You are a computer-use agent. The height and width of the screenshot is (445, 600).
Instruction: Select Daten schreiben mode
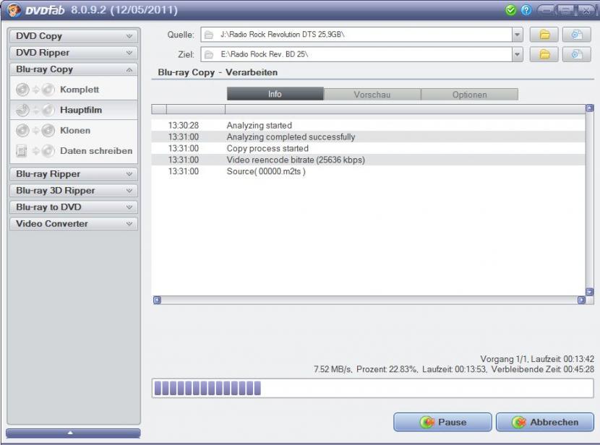(x=74, y=151)
